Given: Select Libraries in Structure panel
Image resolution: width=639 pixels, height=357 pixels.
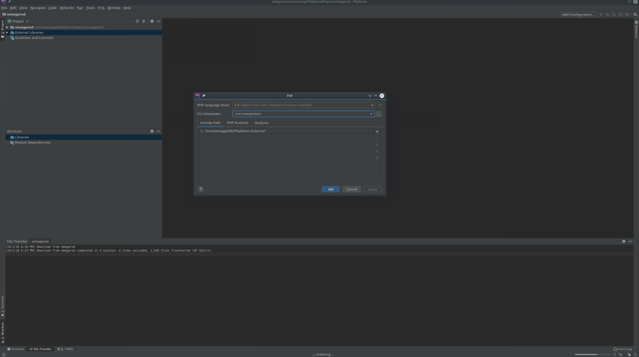Looking at the screenshot, I should point(83,137).
